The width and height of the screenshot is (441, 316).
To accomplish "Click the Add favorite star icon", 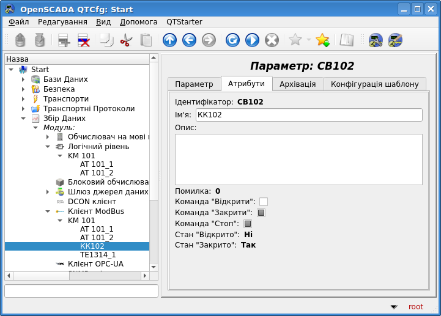I will pos(322,40).
